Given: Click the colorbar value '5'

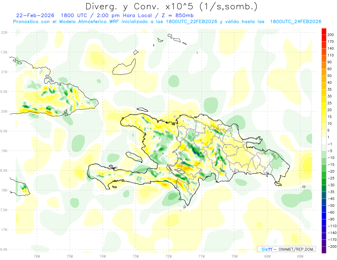Looking at the screenshot, I should point(329,130).
